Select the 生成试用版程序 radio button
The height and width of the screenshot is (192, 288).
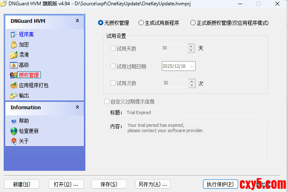pyautogui.click(x=141, y=23)
